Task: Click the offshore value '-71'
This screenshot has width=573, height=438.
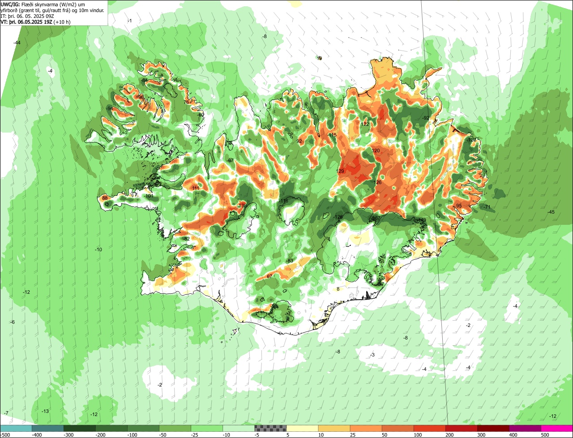Action: [487, 207]
